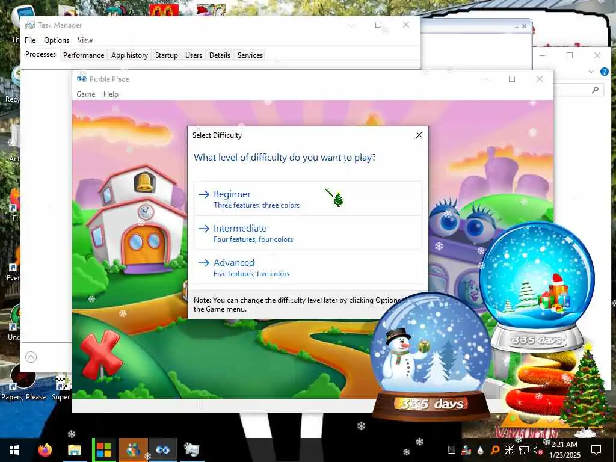
Task: Switch to the Startup tab
Action: pos(167,55)
